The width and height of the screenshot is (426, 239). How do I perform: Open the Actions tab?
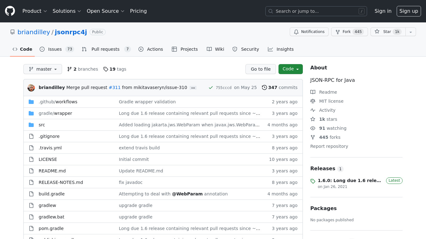(x=151, y=49)
